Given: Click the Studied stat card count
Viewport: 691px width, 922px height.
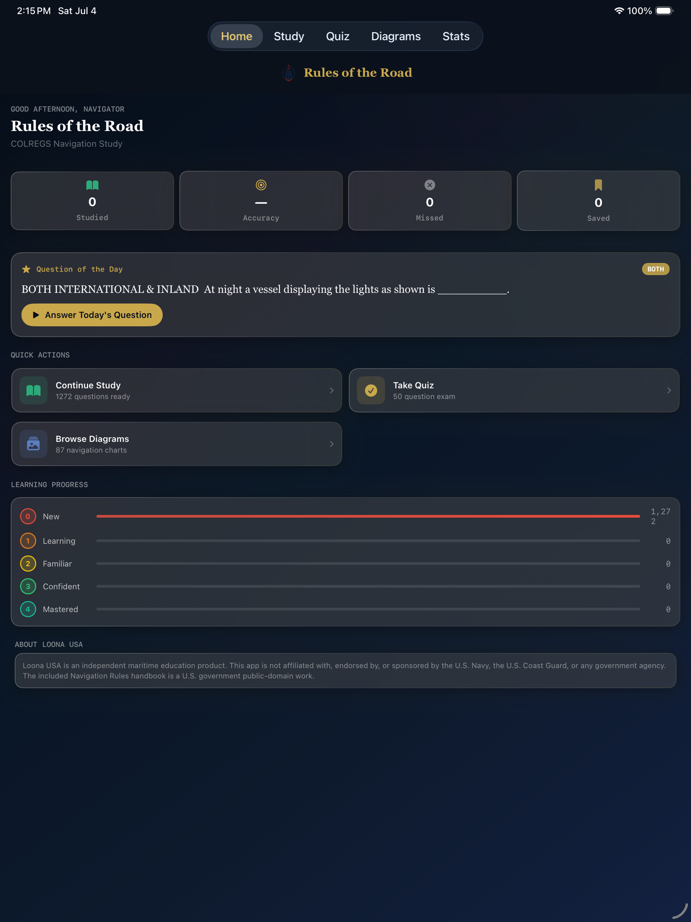Looking at the screenshot, I should coord(92,202).
